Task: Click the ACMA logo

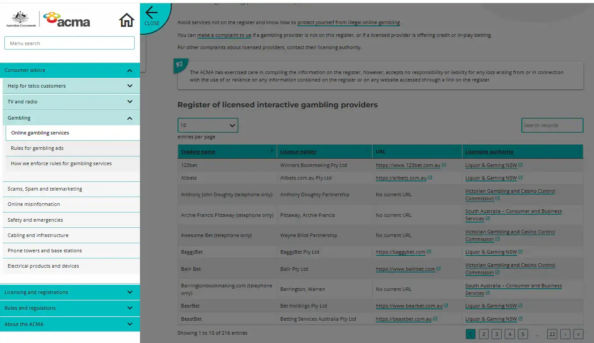Action: tap(66, 20)
